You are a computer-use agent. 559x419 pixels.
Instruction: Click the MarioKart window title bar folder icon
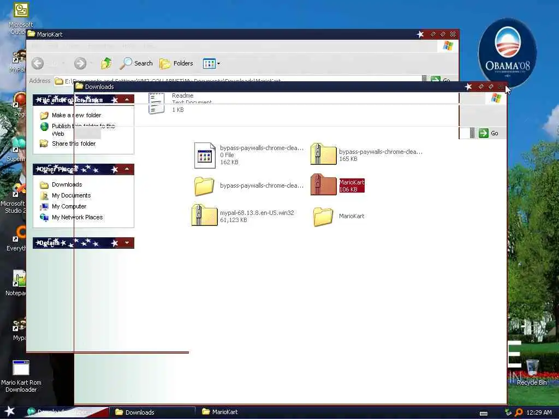click(31, 34)
